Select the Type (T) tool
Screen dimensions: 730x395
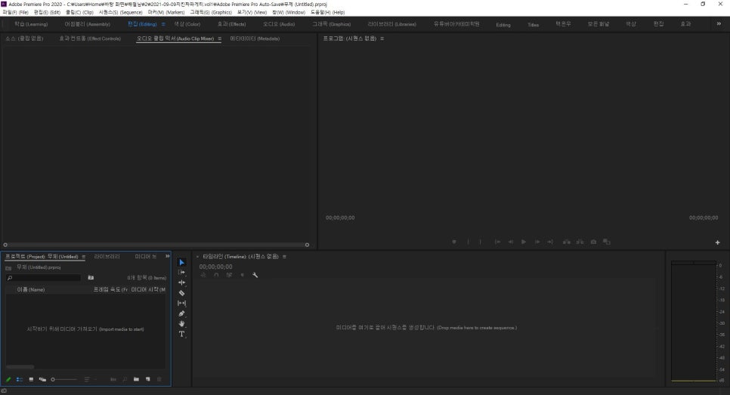(x=181, y=334)
